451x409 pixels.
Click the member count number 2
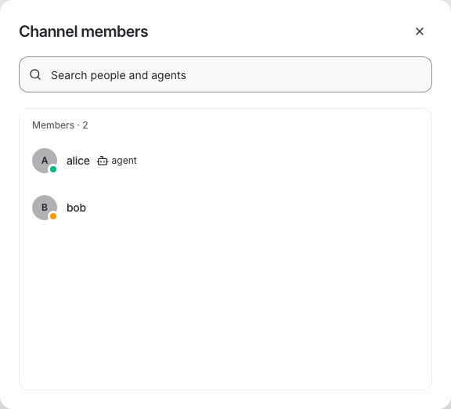[x=85, y=125]
